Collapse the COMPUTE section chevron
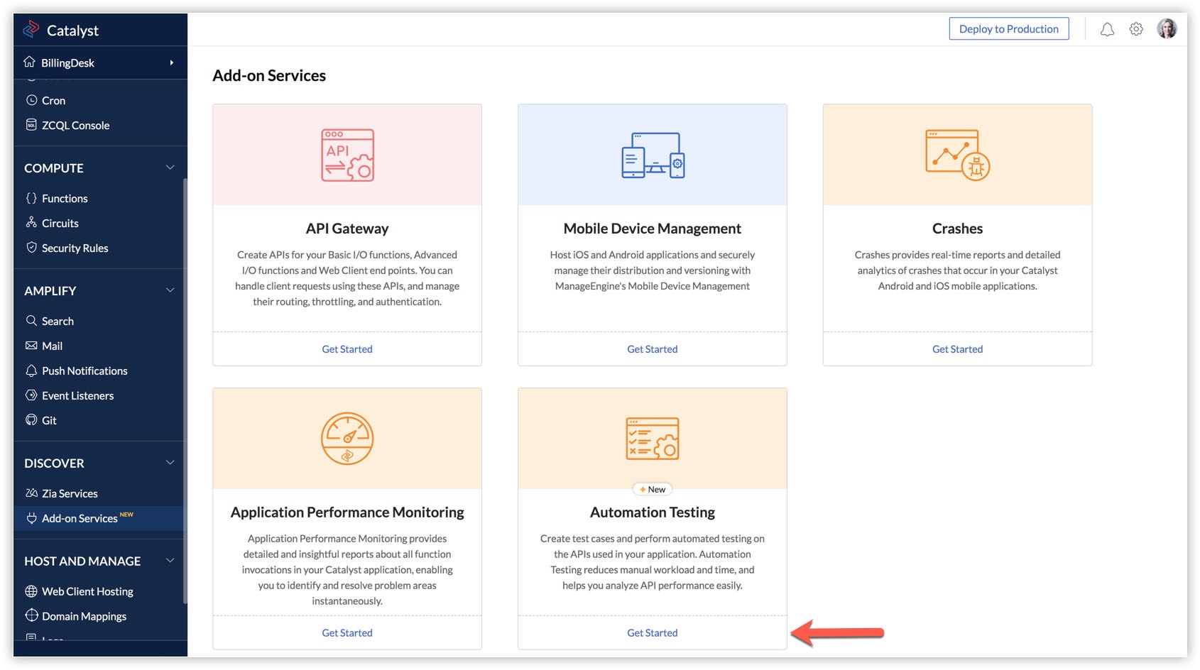This screenshot has width=1200, height=670. point(170,167)
